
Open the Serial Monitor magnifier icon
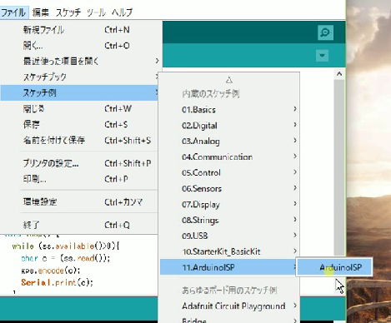325,32
